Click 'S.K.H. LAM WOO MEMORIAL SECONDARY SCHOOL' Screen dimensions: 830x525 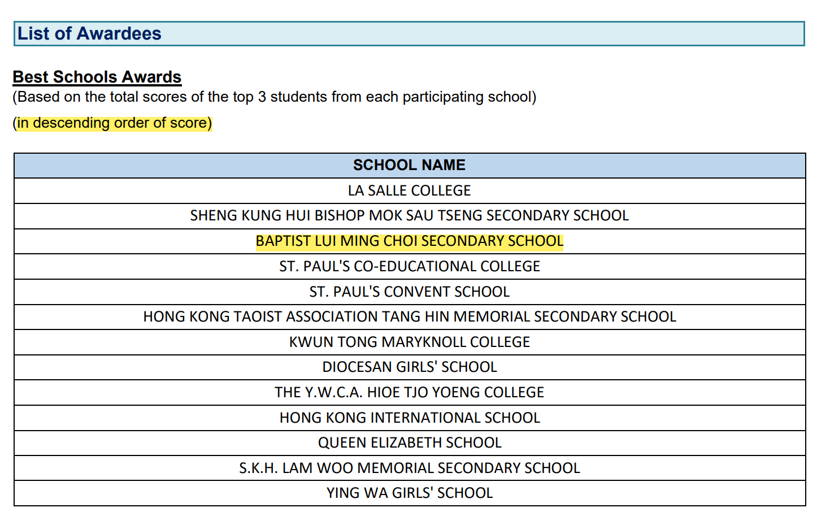[x=410, y=468]
